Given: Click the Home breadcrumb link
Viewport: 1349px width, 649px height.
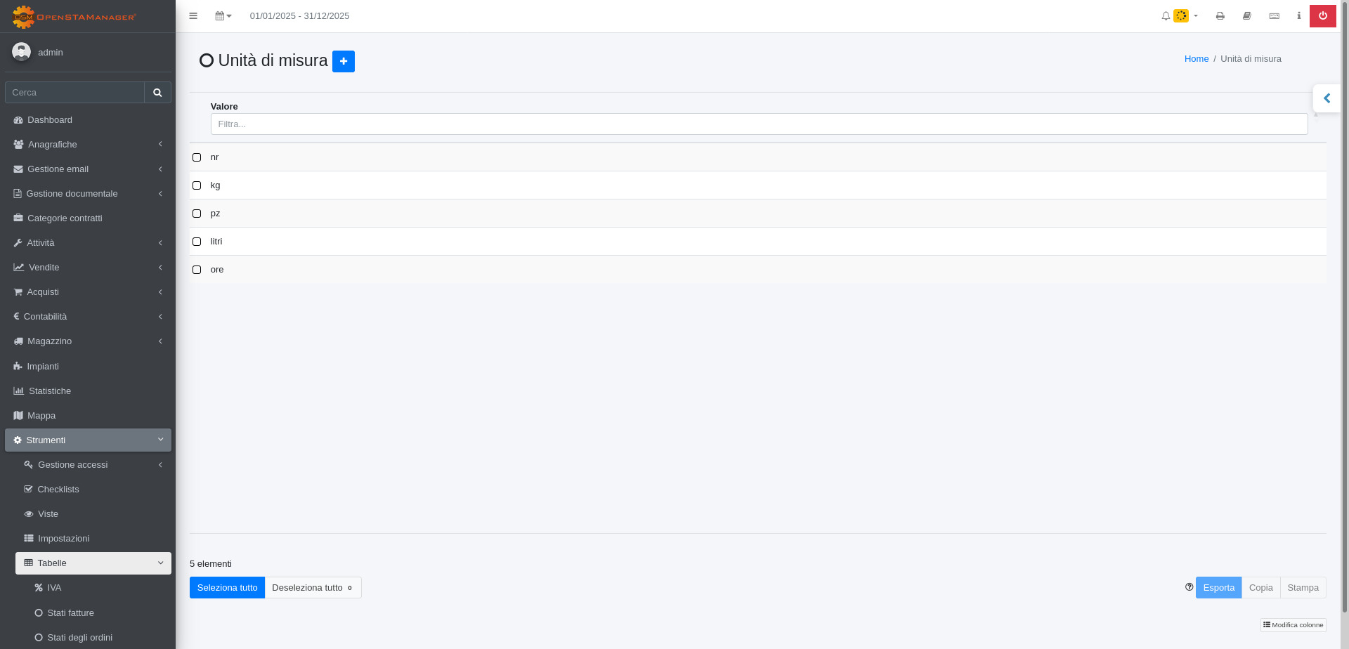Looking at the screenshot, I should 1196,59.
